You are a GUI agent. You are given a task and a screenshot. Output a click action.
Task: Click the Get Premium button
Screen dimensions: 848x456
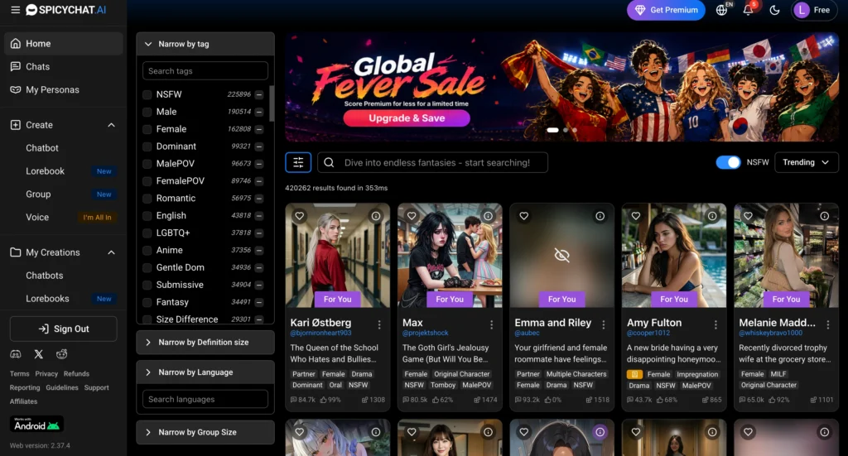(x=666, y=10)
